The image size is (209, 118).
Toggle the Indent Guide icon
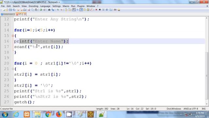(x=81, y=10)
